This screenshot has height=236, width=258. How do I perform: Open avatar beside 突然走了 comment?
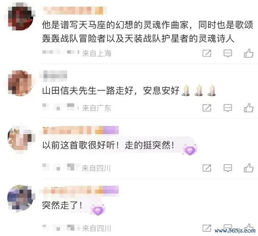(20, 198)
